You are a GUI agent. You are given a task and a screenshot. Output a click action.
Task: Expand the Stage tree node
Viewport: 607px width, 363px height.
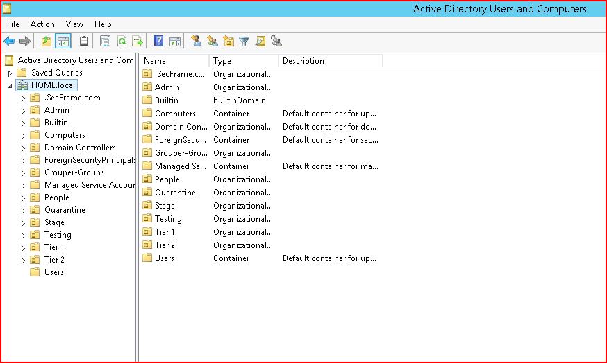coord(23,223)
